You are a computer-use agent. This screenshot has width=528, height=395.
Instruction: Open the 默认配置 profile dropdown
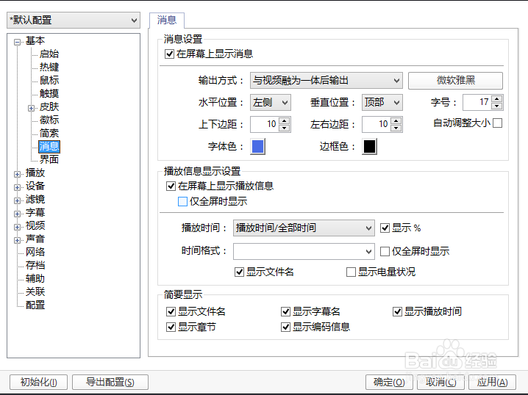point(74,20)
